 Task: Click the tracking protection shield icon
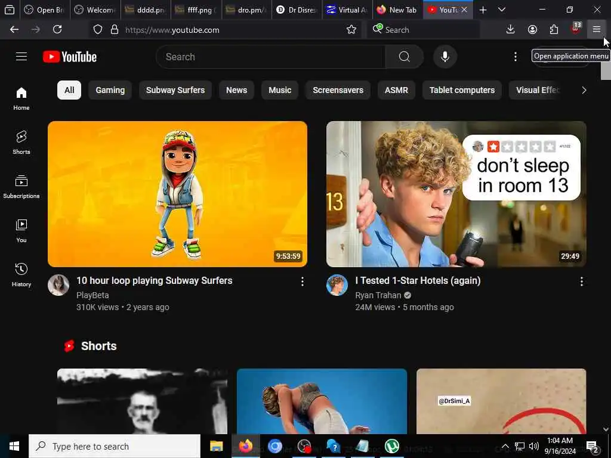point(98,30)
